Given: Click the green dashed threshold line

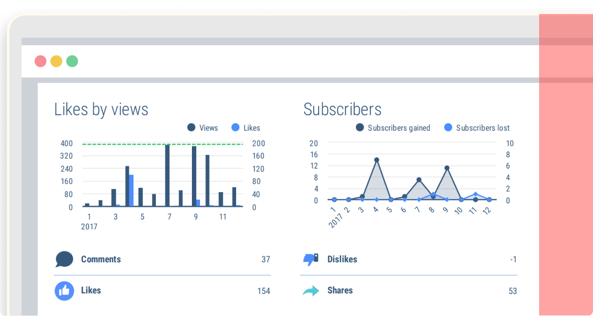Looking at the screenshot, I should (162, 144).
